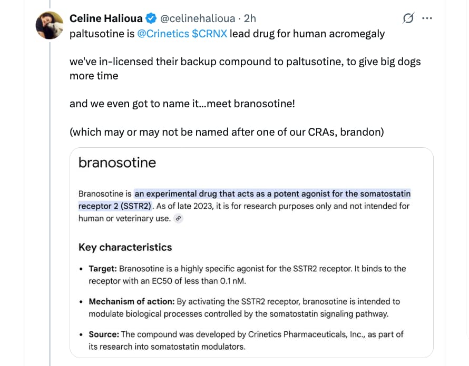Open the three-dot more options menu

click(427, 18)
